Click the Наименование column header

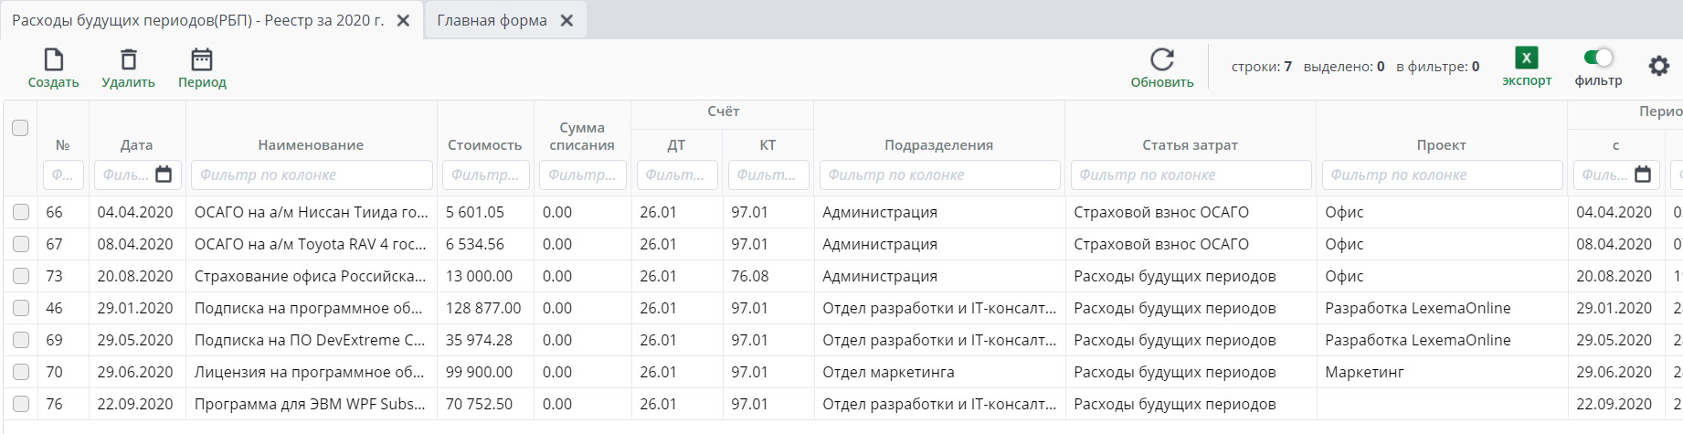pyautogui.click(x=311, y=145)
